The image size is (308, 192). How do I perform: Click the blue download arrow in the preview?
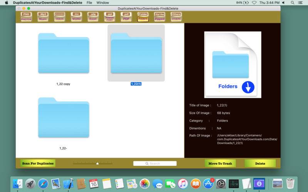(x=248, y=87)
